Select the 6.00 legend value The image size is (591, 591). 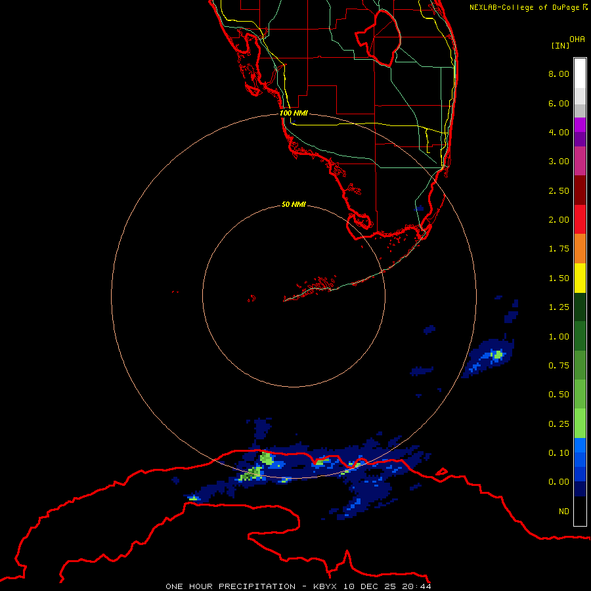(559, 103)
